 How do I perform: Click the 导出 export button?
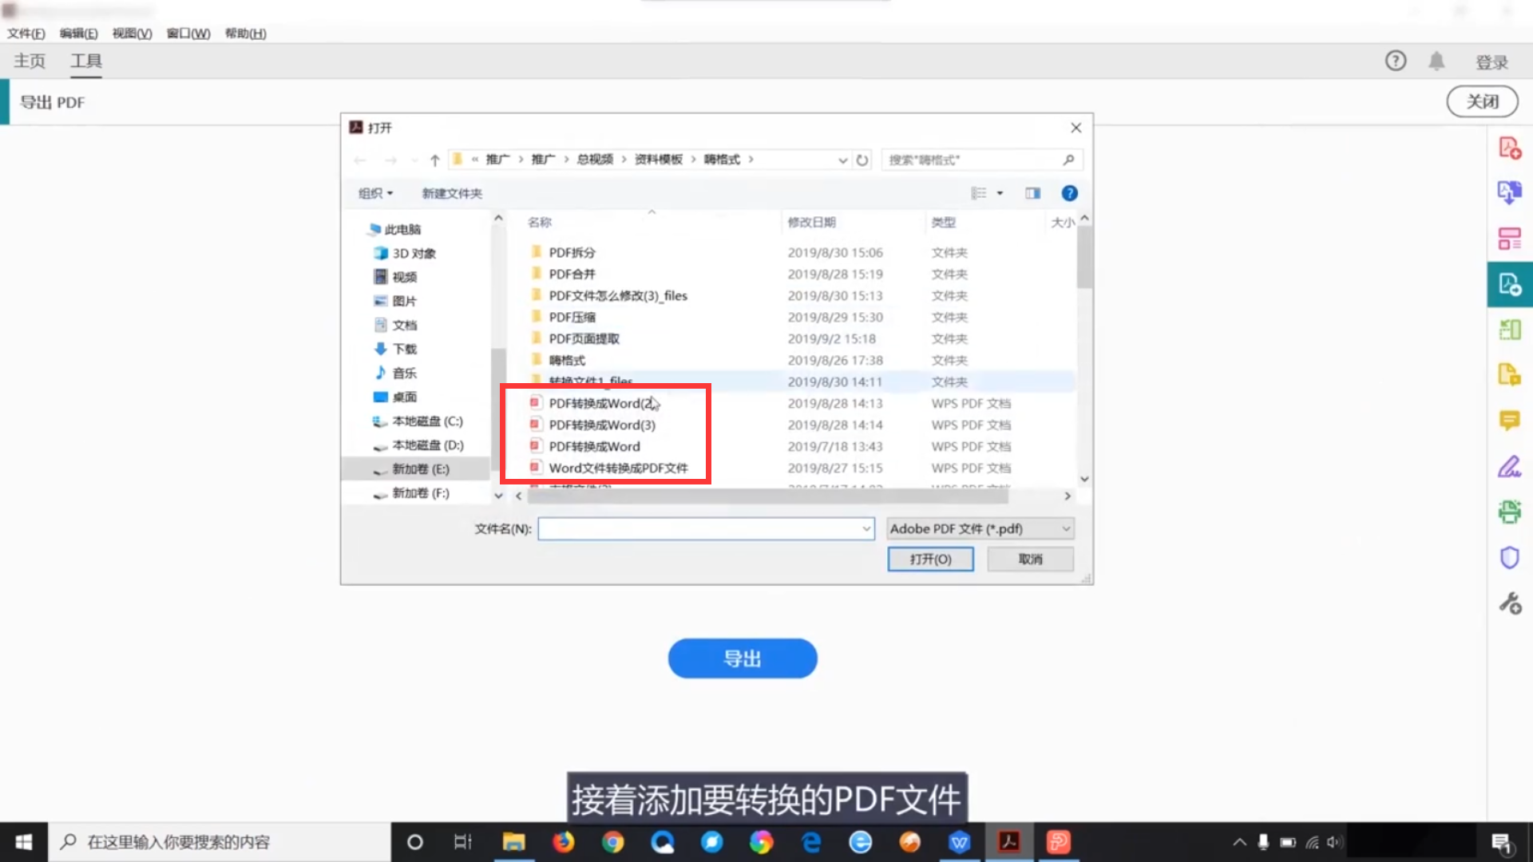coord(742,658)
